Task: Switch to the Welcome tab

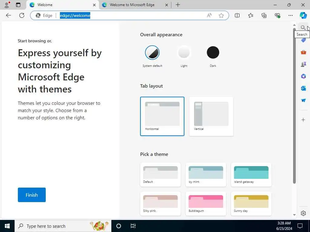Action: coord(62,5)
